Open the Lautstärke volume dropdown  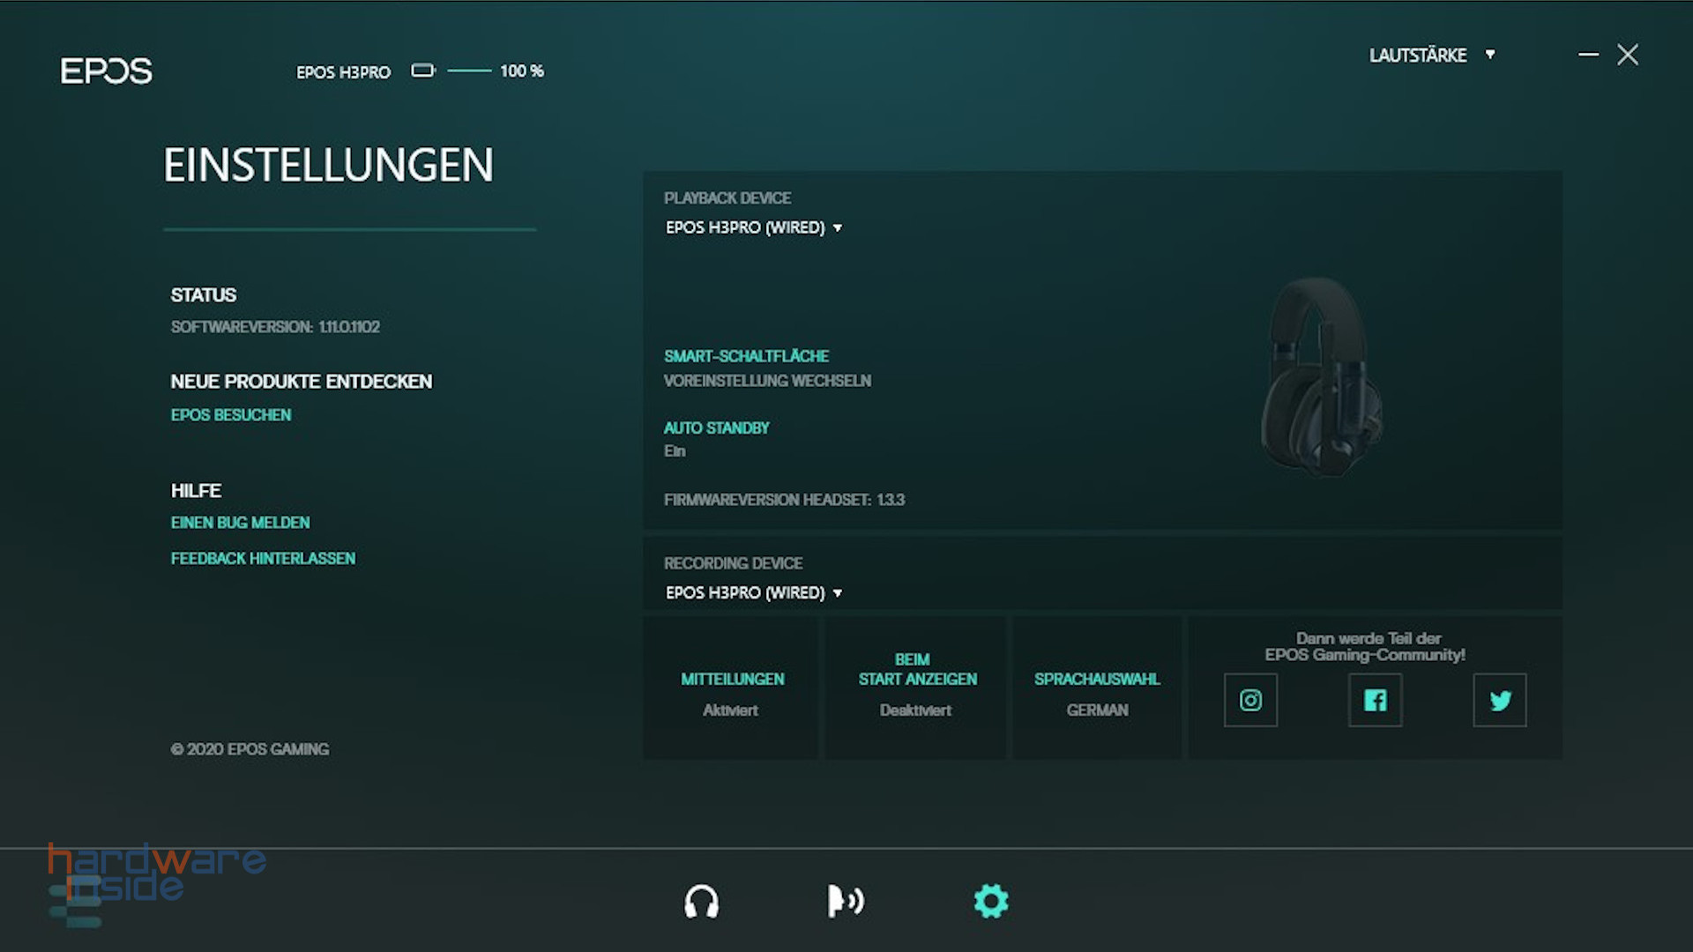tap(1431, 55)
